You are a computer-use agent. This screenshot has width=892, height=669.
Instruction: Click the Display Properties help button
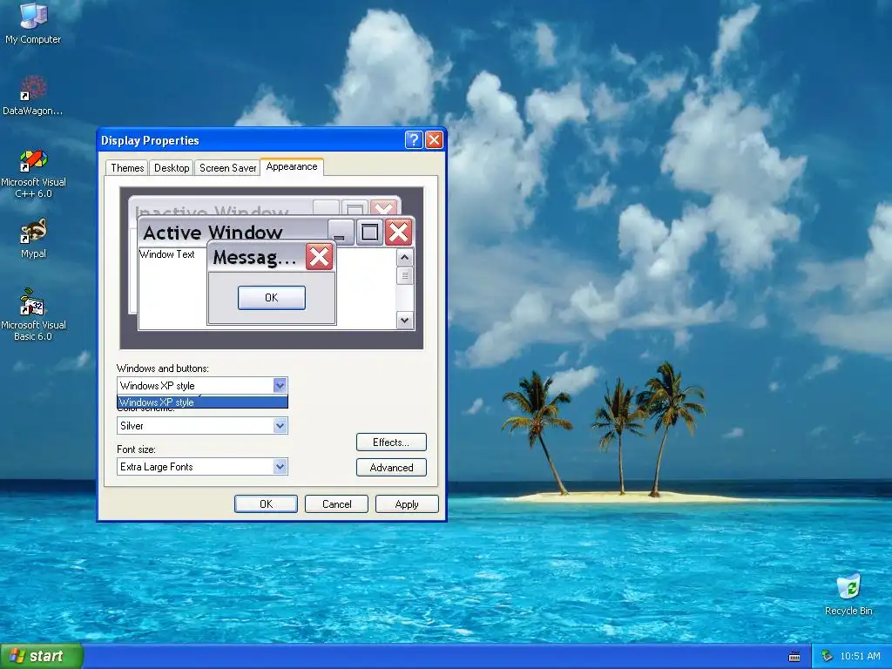[x=414, y=139]
